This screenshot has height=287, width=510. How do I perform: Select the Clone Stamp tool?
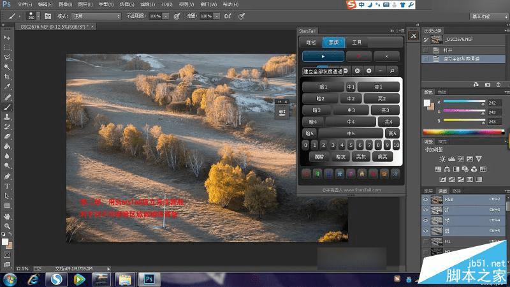[7, 117]
